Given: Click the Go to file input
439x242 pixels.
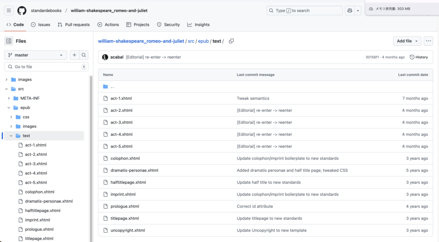Looking at the screenshot, I should pyautogui.click(x=46, y=67).
